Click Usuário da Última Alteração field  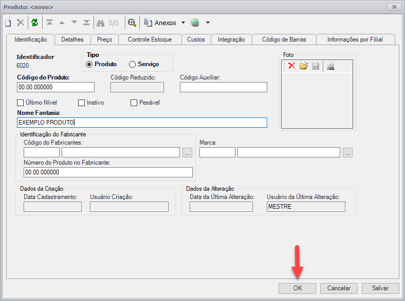coord(306,207)
